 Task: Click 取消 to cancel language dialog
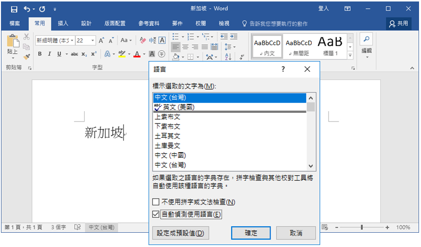pyautogui.click(x=296, y=233)
